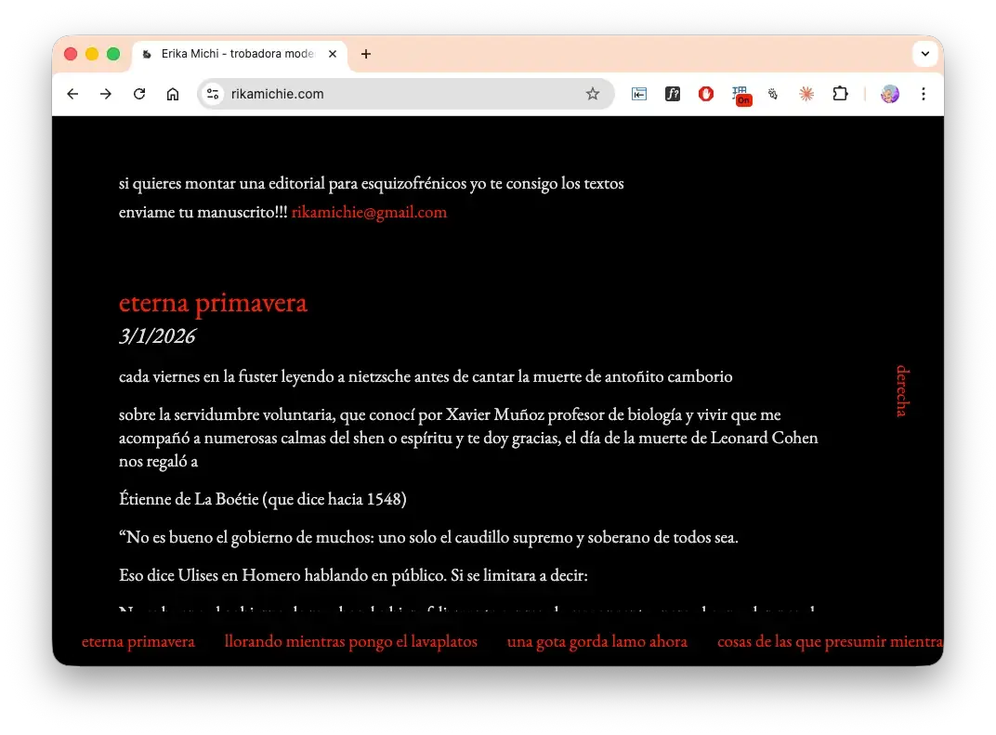Open cosas de las que presumir link
Screen dimensions: 996x735
831,642
